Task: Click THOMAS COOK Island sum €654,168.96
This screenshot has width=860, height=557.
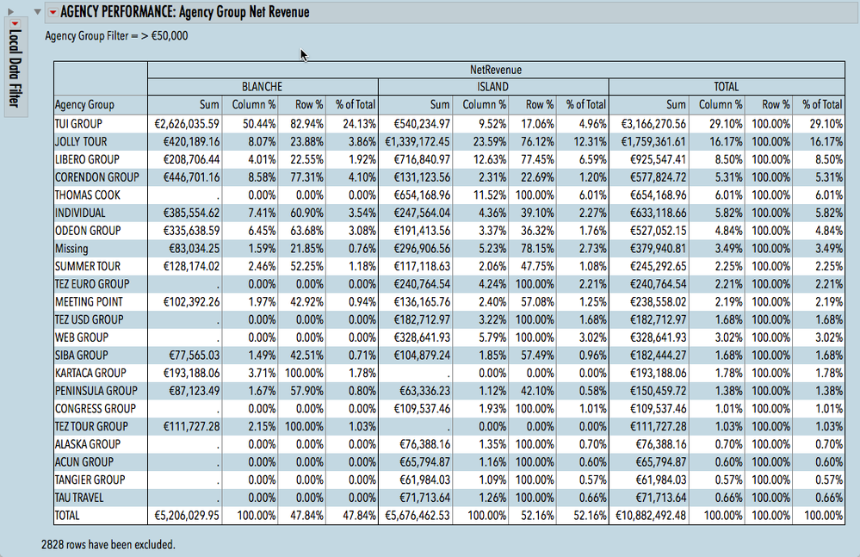Action: point(422,195)
